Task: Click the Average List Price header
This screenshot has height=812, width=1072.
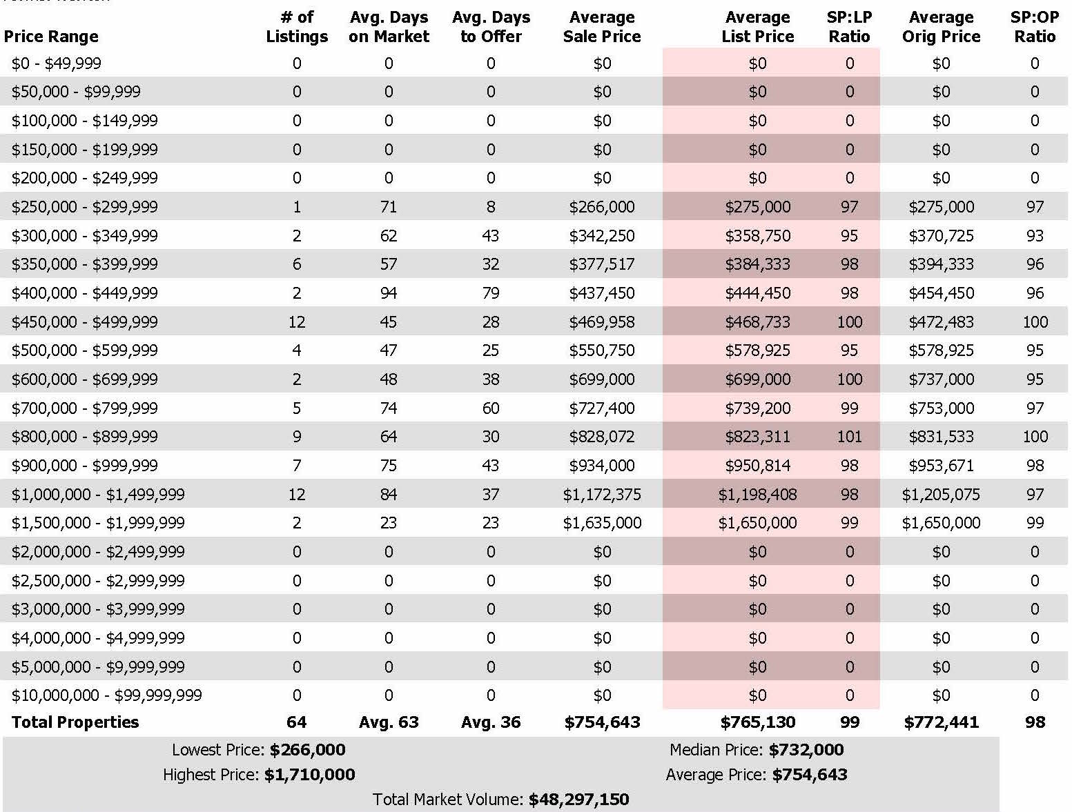Action: tap(757, 27)
